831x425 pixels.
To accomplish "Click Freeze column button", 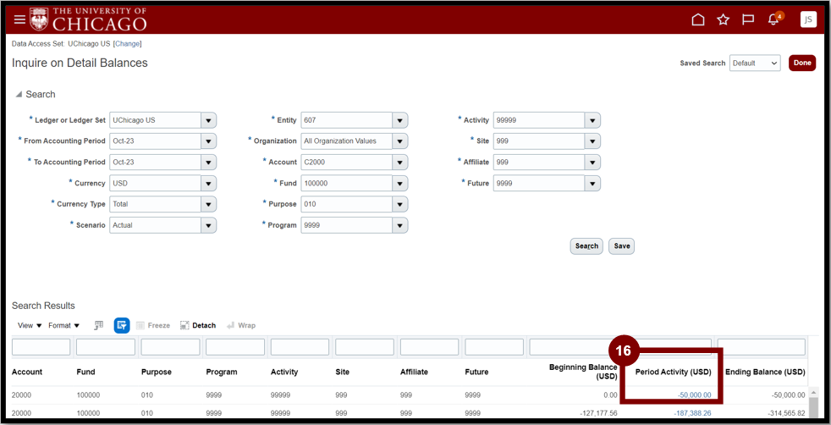I will click(153, 325).
